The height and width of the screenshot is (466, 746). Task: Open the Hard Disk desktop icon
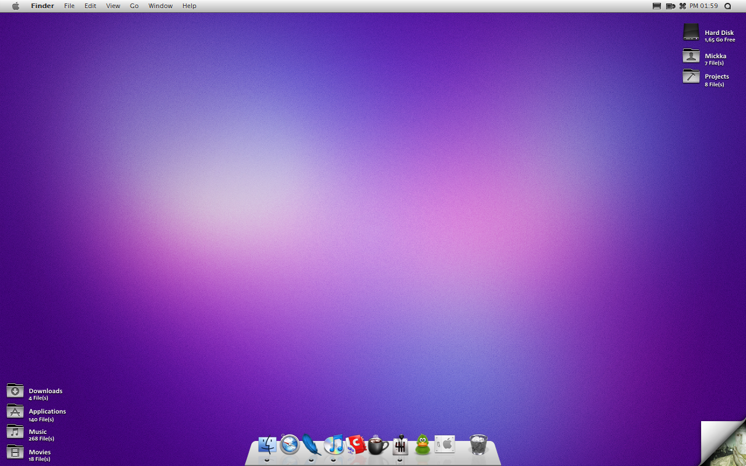(691, 33)
